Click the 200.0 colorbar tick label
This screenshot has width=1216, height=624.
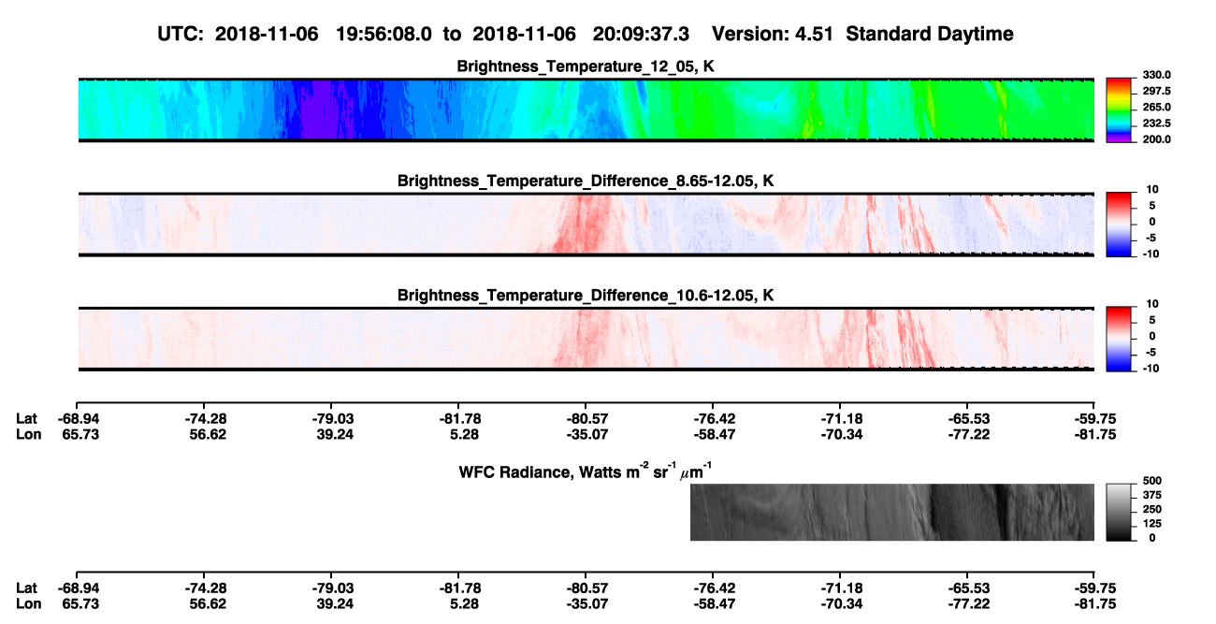click(1156, 138)
